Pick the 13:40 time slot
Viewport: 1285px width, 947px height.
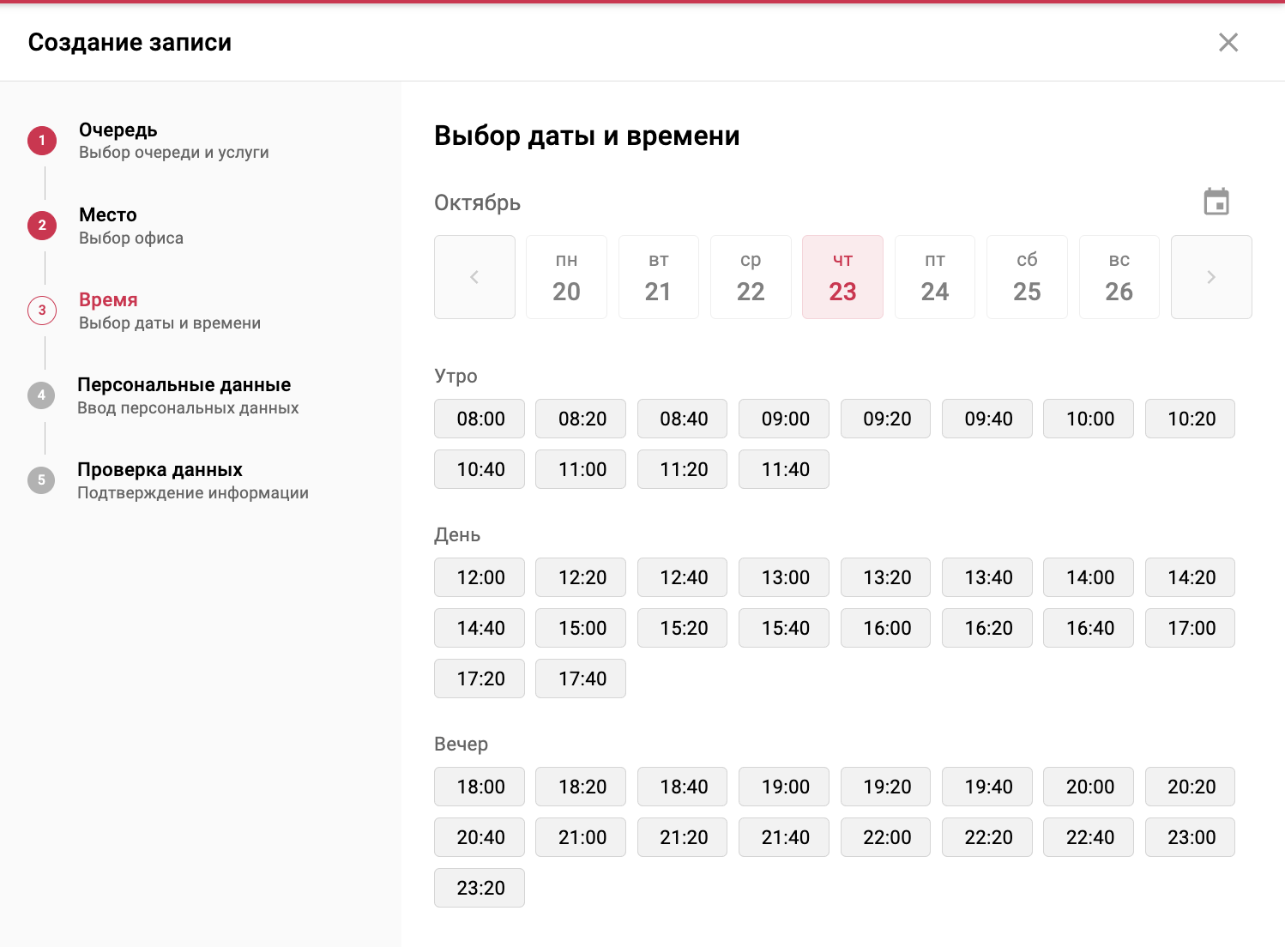coord(987,577)
